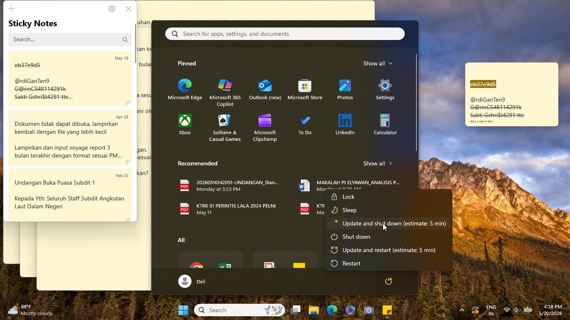Expand Show all for Pinned apps
Image resolution: width=570 pixels, height=320 pixels.
coord(378,63)
